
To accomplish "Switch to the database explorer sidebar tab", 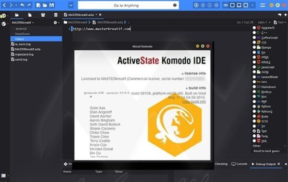I will click(x=56, y=15).
